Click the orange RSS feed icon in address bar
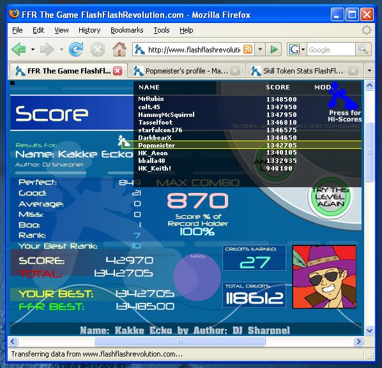The image size is (382, 368). pos(248,49)
